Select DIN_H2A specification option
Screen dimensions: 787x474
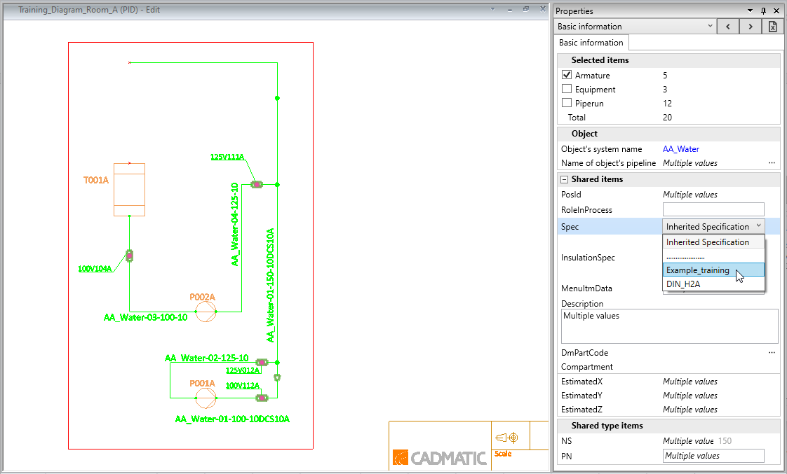pos(713,284)
